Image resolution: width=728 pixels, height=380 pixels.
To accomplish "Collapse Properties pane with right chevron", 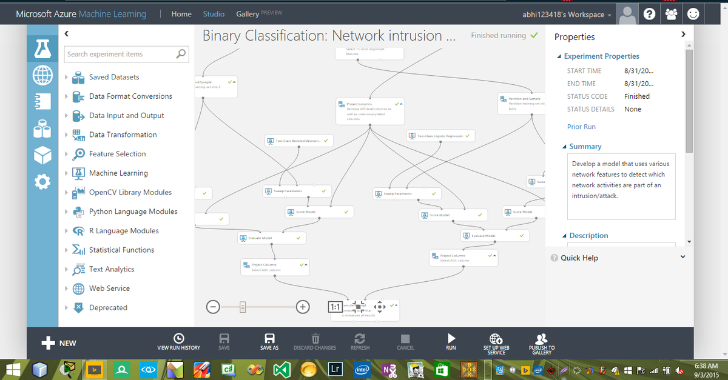I will pos(684,34).
